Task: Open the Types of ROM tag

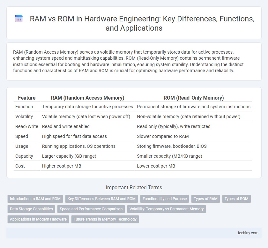Action: (x=236, y=199)
